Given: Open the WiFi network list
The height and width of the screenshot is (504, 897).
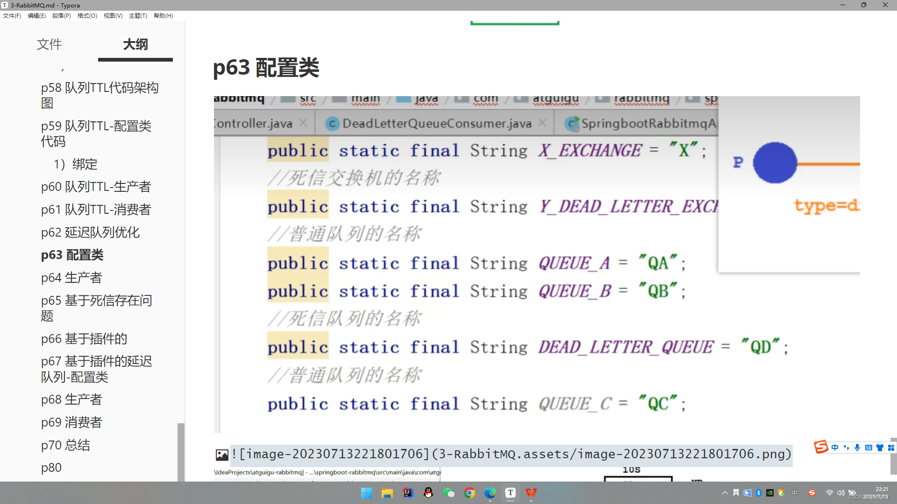Looking at the screenshot, I should (x=830, y=493).
